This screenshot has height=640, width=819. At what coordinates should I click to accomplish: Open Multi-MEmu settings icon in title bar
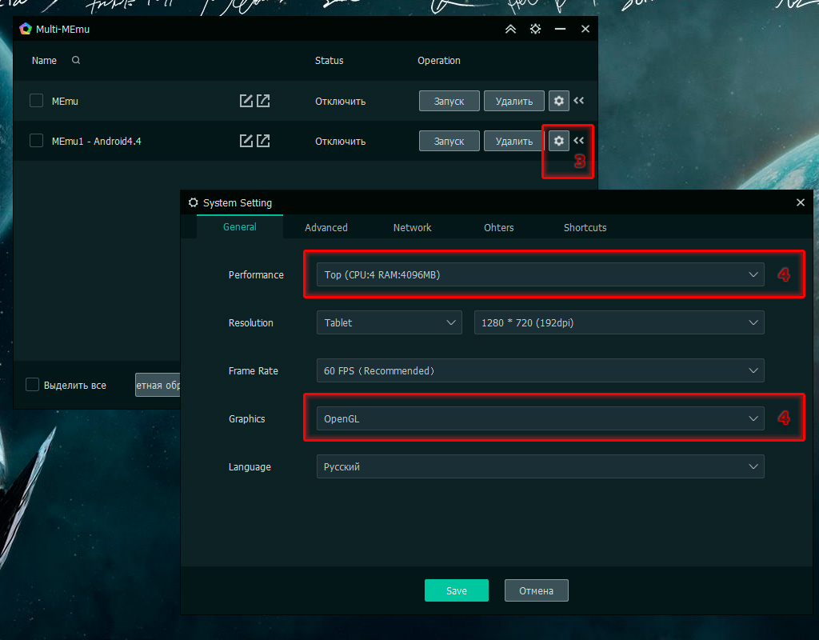tap(535, 30)
